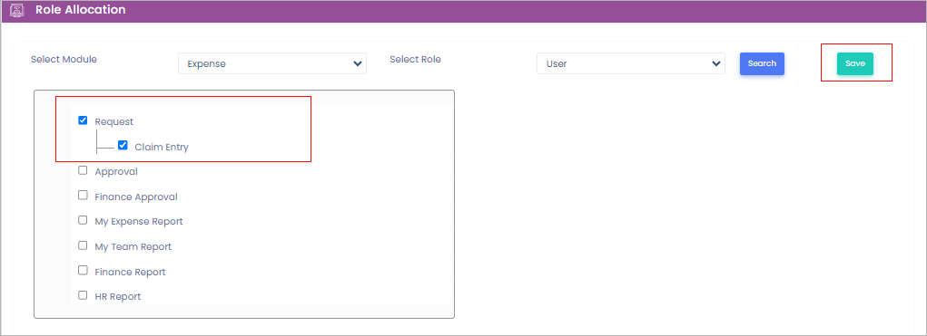Click the My Team Report label
The width and height of the screenshot is (927, 336).
pos(133,247)
